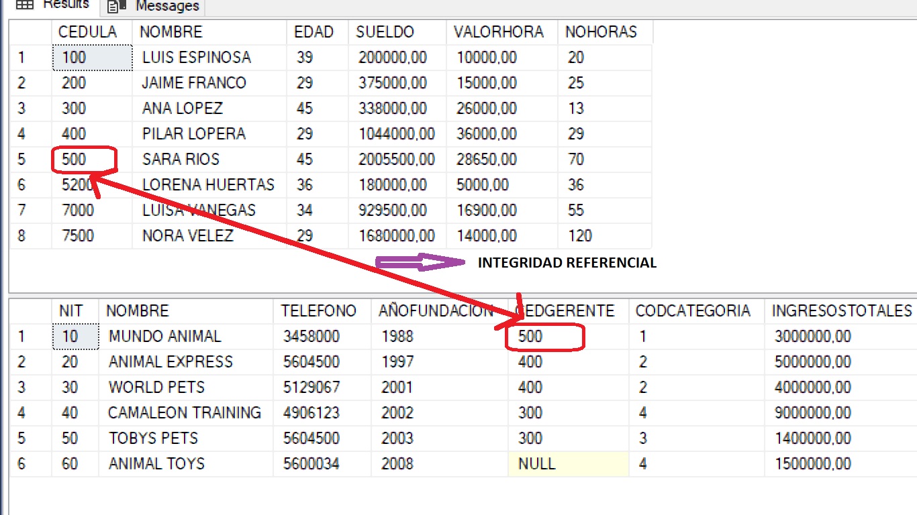The width and height of the screenshot is (917, 515).
Task: Select the NORA VELEZ name cell
Action: point(209,236)
